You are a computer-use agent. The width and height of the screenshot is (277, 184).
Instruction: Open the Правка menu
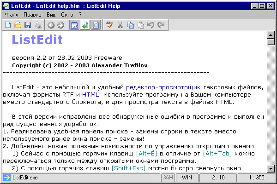32,15
